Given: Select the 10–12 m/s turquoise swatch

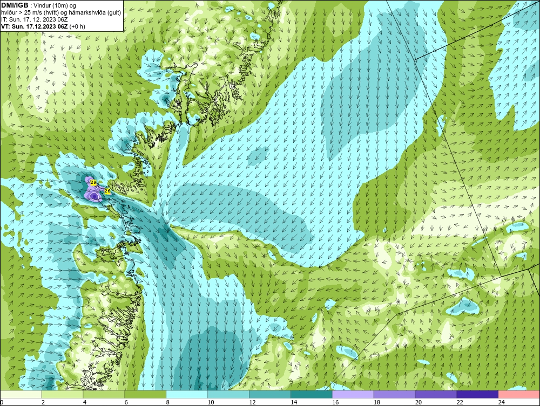Looking at the screenshot, I should coord(228,394).
